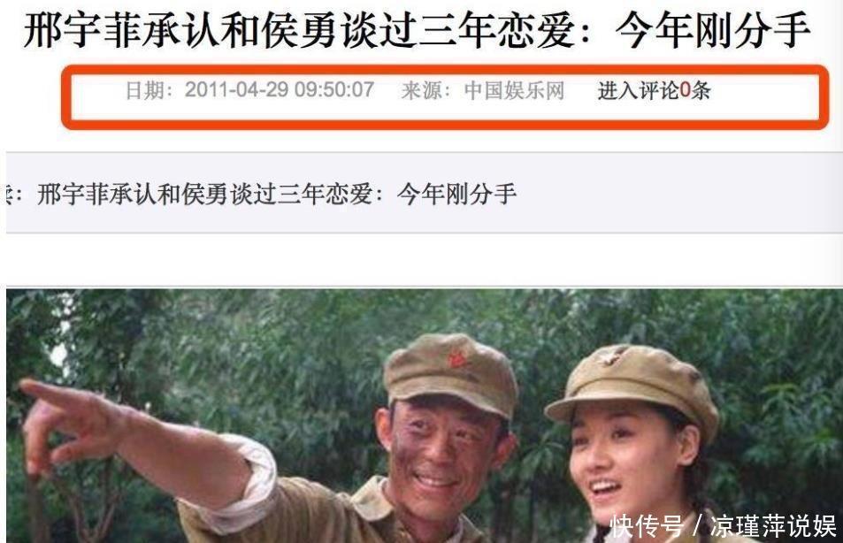843x543 pixels.
Task: Click the 中国娱乐网 source link
Action: click(514, 90)
